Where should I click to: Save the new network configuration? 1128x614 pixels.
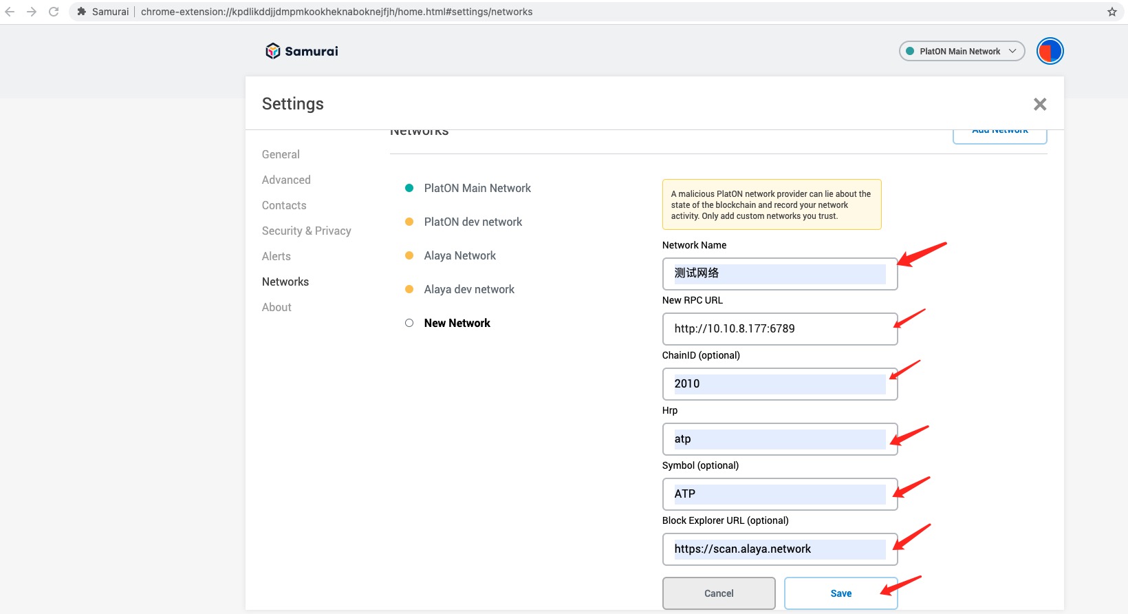840,593
